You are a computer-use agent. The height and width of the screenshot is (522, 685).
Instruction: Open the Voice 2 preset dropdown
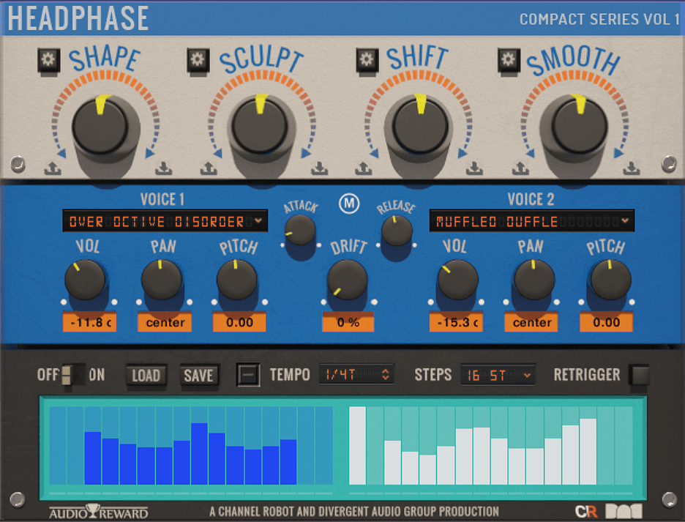tap(531, 221)
